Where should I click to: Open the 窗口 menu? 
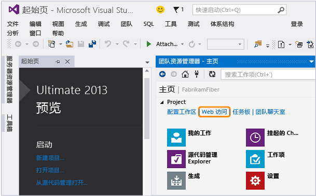point(35,33)
